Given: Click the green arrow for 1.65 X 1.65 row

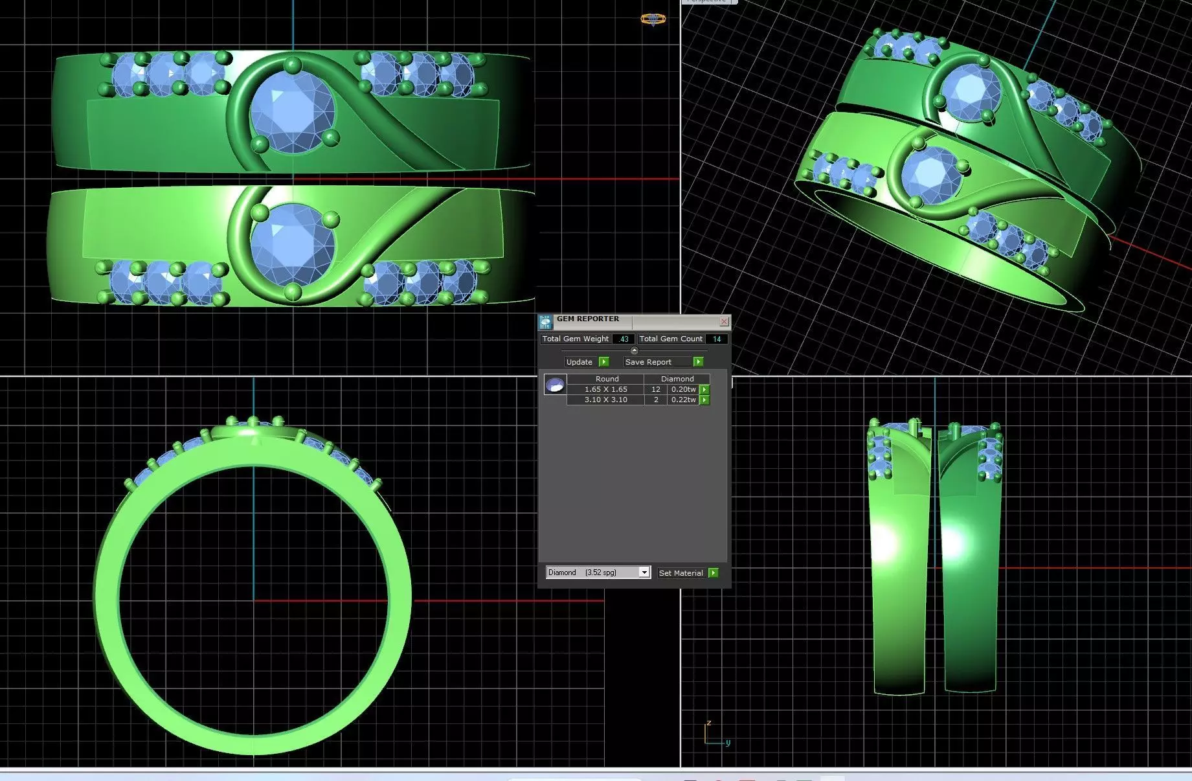Looking at the screenshot, I should point(704,390).
